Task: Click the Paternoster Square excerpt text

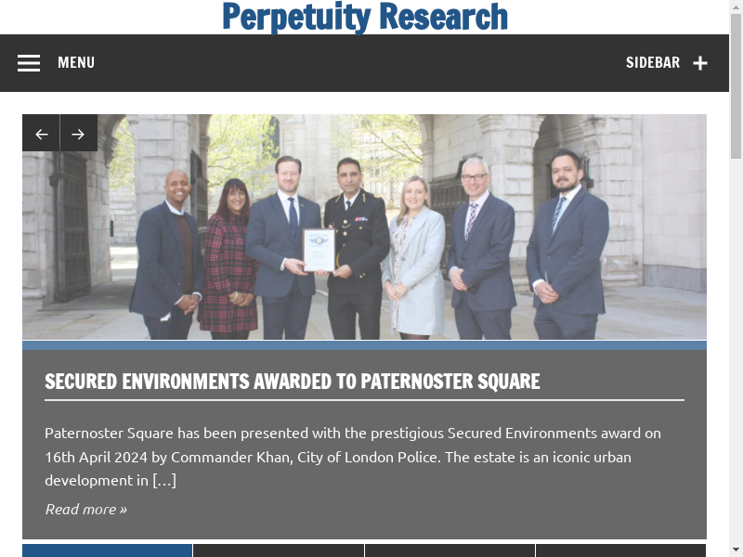Action: 353,457
